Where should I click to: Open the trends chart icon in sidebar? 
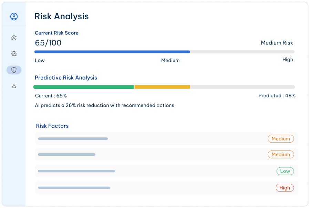(14, 54)
